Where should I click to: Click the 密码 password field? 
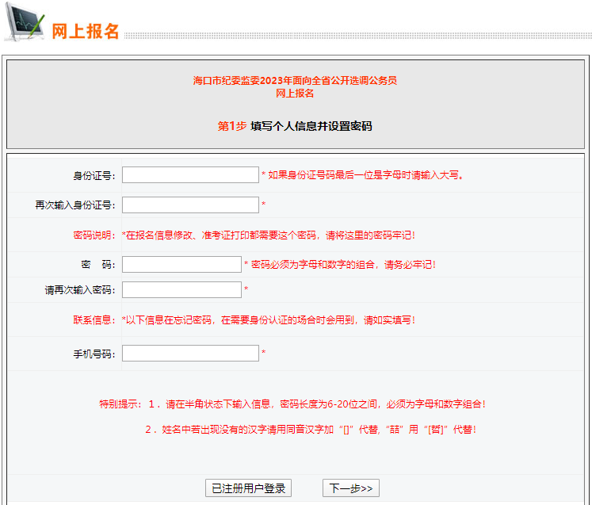(181, 265)
